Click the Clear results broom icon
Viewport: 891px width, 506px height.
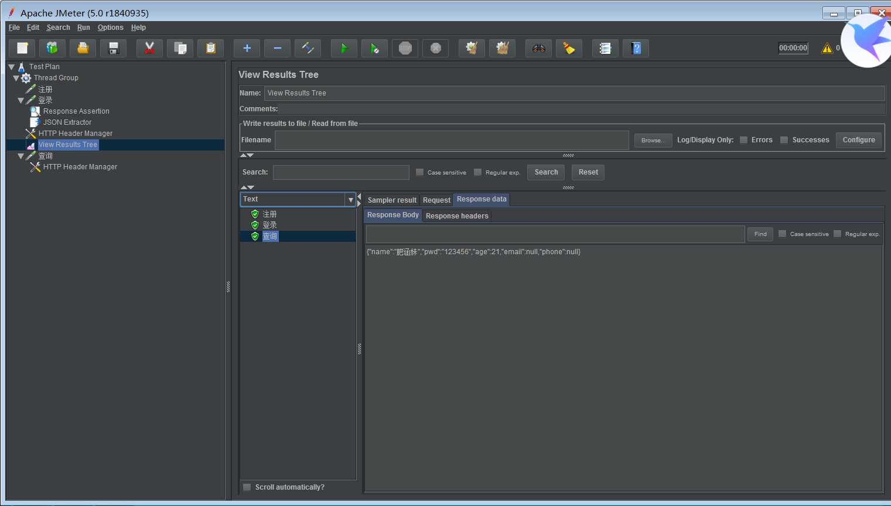(472, 48)
